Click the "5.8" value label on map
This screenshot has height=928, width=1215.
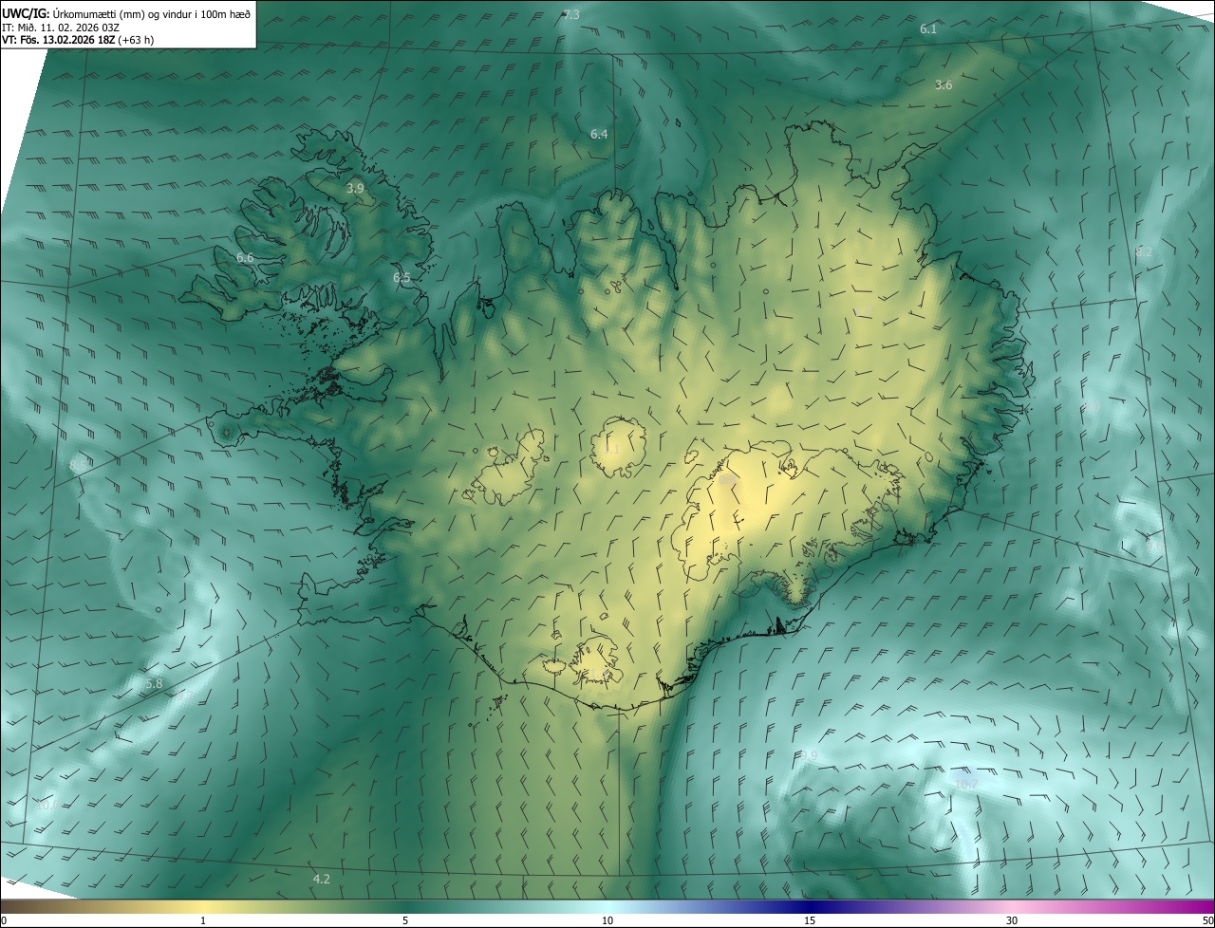click(x=154, y=683)
